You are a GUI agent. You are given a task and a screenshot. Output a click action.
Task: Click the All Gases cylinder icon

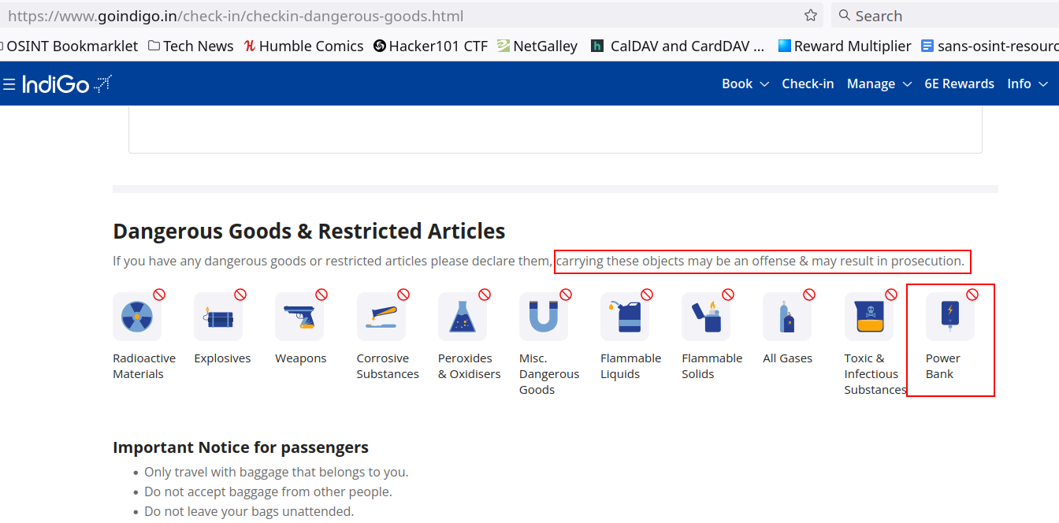pos(787,315)
